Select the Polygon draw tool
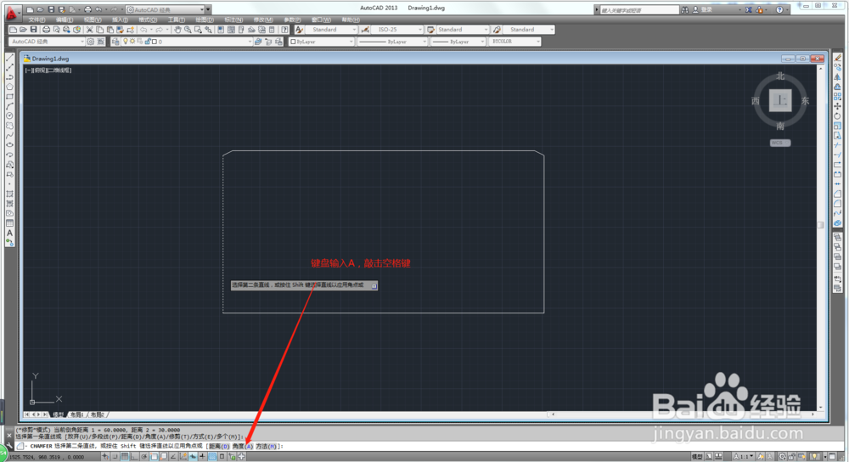This screenshot has width=849, height=462. pos(9,87)
